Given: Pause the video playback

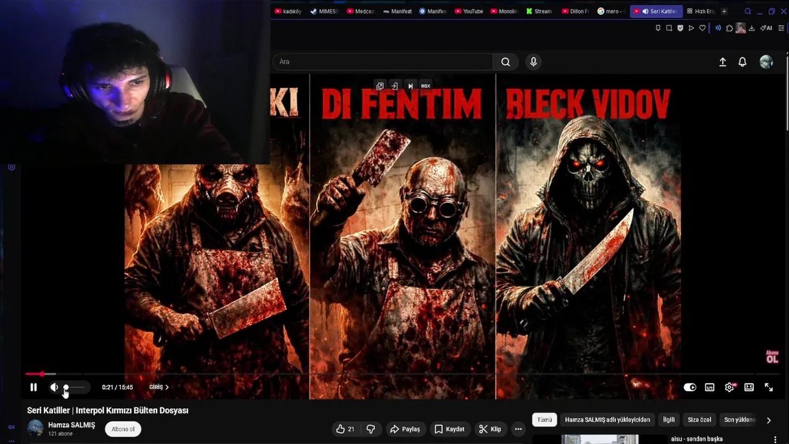Looking at the screenshot, I should coord(33,387).
